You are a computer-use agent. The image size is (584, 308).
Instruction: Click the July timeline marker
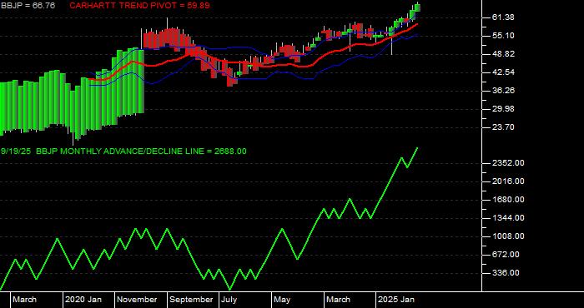pyautogui.click(x=229, y=300)
